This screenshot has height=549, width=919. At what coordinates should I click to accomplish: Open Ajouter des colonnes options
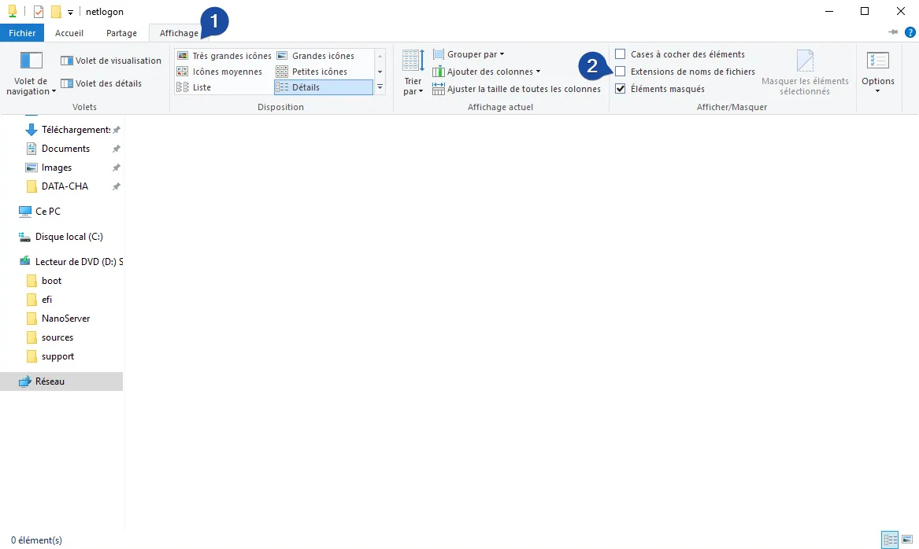coord(487,71)
